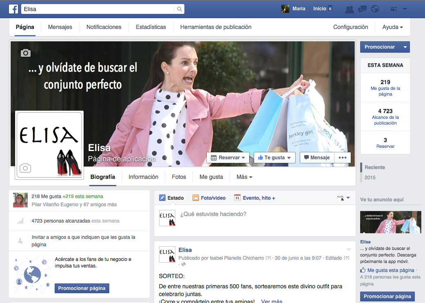Viewport: 425px width, 303px height.
Task: Click Elisa avatar on SORTEO post
Action: tap(167, 254)
